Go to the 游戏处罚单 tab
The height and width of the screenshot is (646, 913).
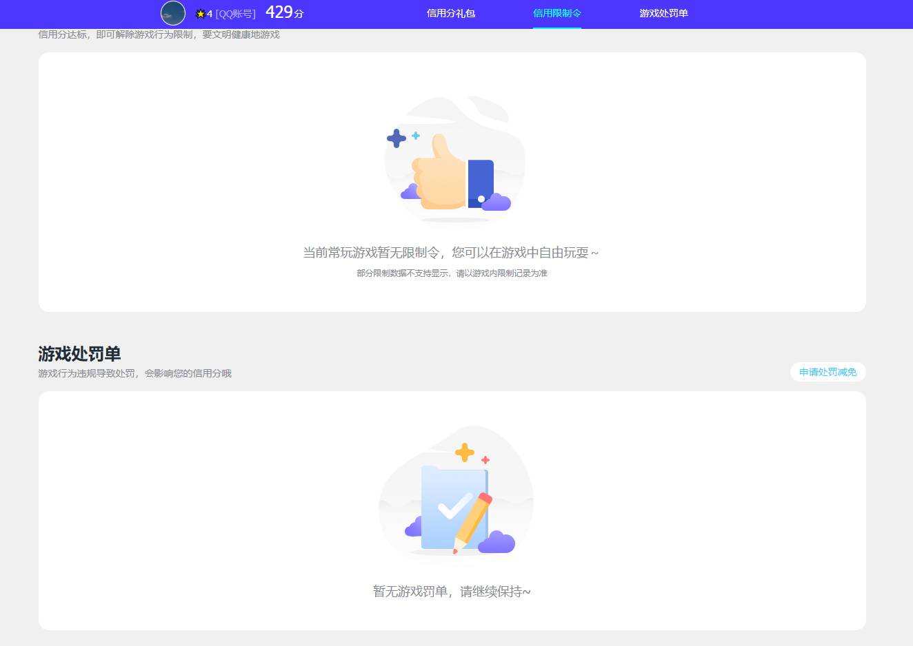click(x=663, y=13)
